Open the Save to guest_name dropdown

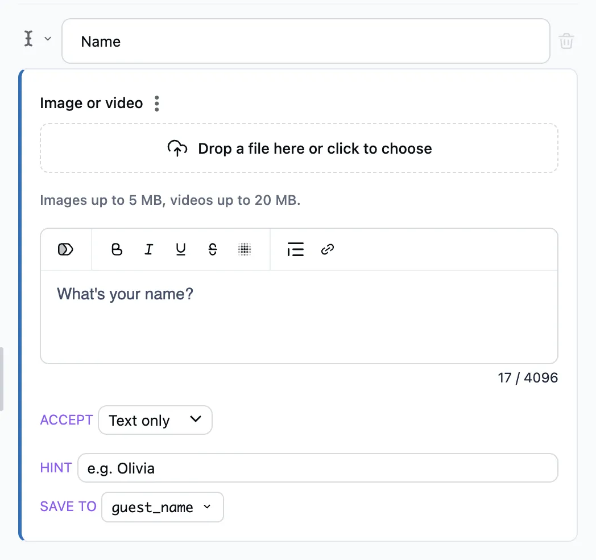162,507
